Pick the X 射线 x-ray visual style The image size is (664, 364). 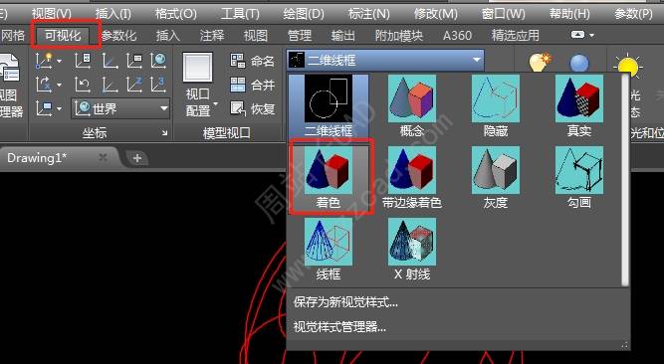[x=412, y=250]
